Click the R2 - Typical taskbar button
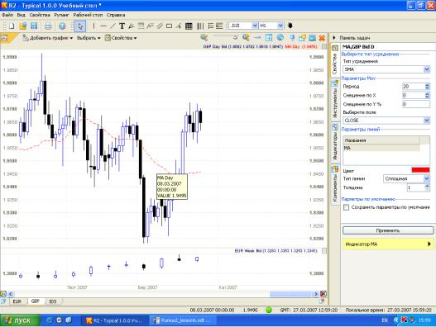 [x=114, y=320]
